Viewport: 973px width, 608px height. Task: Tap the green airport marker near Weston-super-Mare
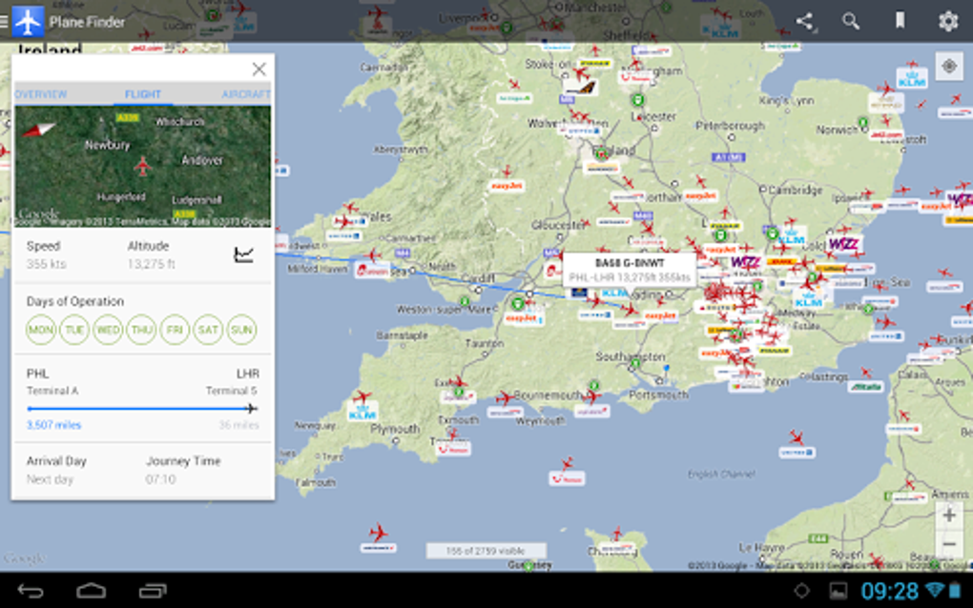[465, 302]
